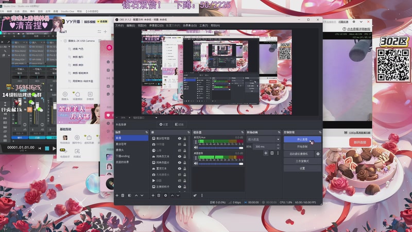Remove the transition using its trash icon

(x=272, y=153)
